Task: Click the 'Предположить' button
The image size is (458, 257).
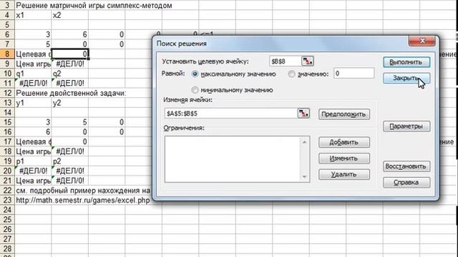Action: coord(344,114)
